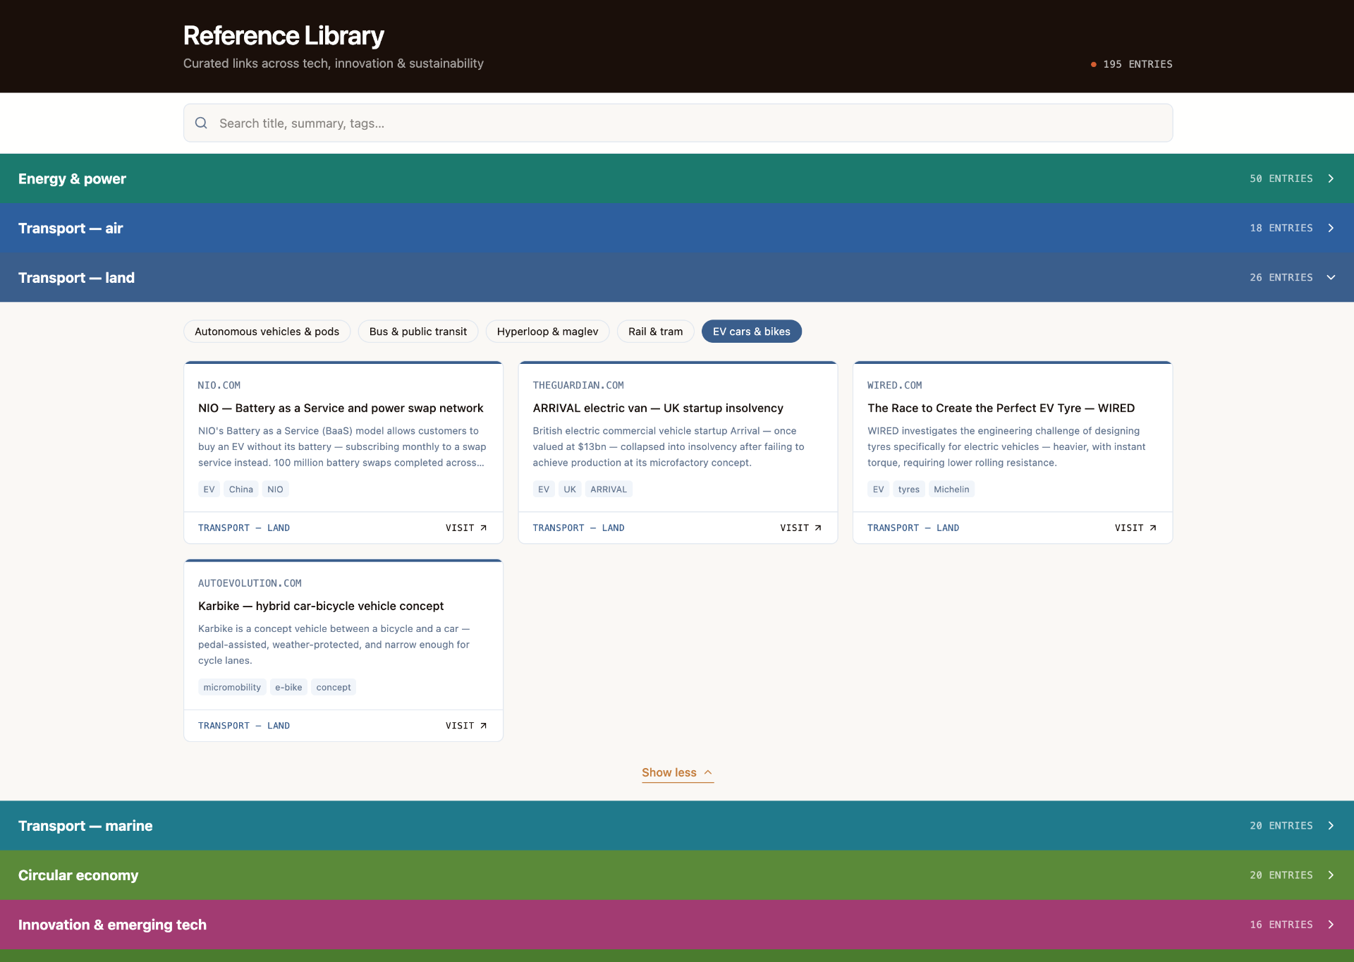The width and height of the screenshot is (1354, 962).
Task: Select the Bus & public transit filter
Action: click(418, 331)
